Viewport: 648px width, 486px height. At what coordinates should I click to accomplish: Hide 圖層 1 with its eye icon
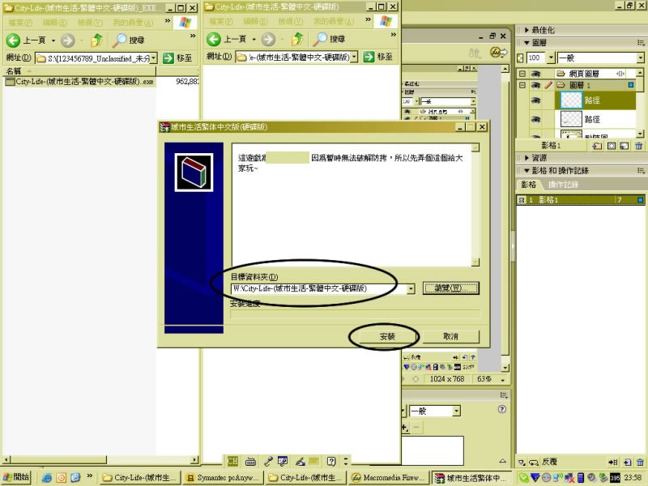click(x=535, y=85)
